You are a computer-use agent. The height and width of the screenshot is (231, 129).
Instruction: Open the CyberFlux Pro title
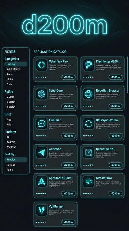(58, 61)
